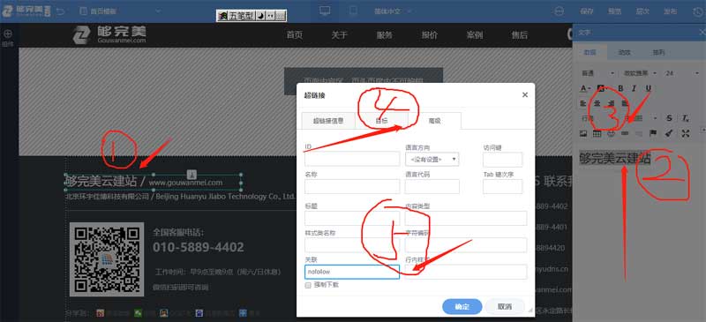Apply Strikethrough to selected text
Screen dimensions: 706x322
pos(670,118)
